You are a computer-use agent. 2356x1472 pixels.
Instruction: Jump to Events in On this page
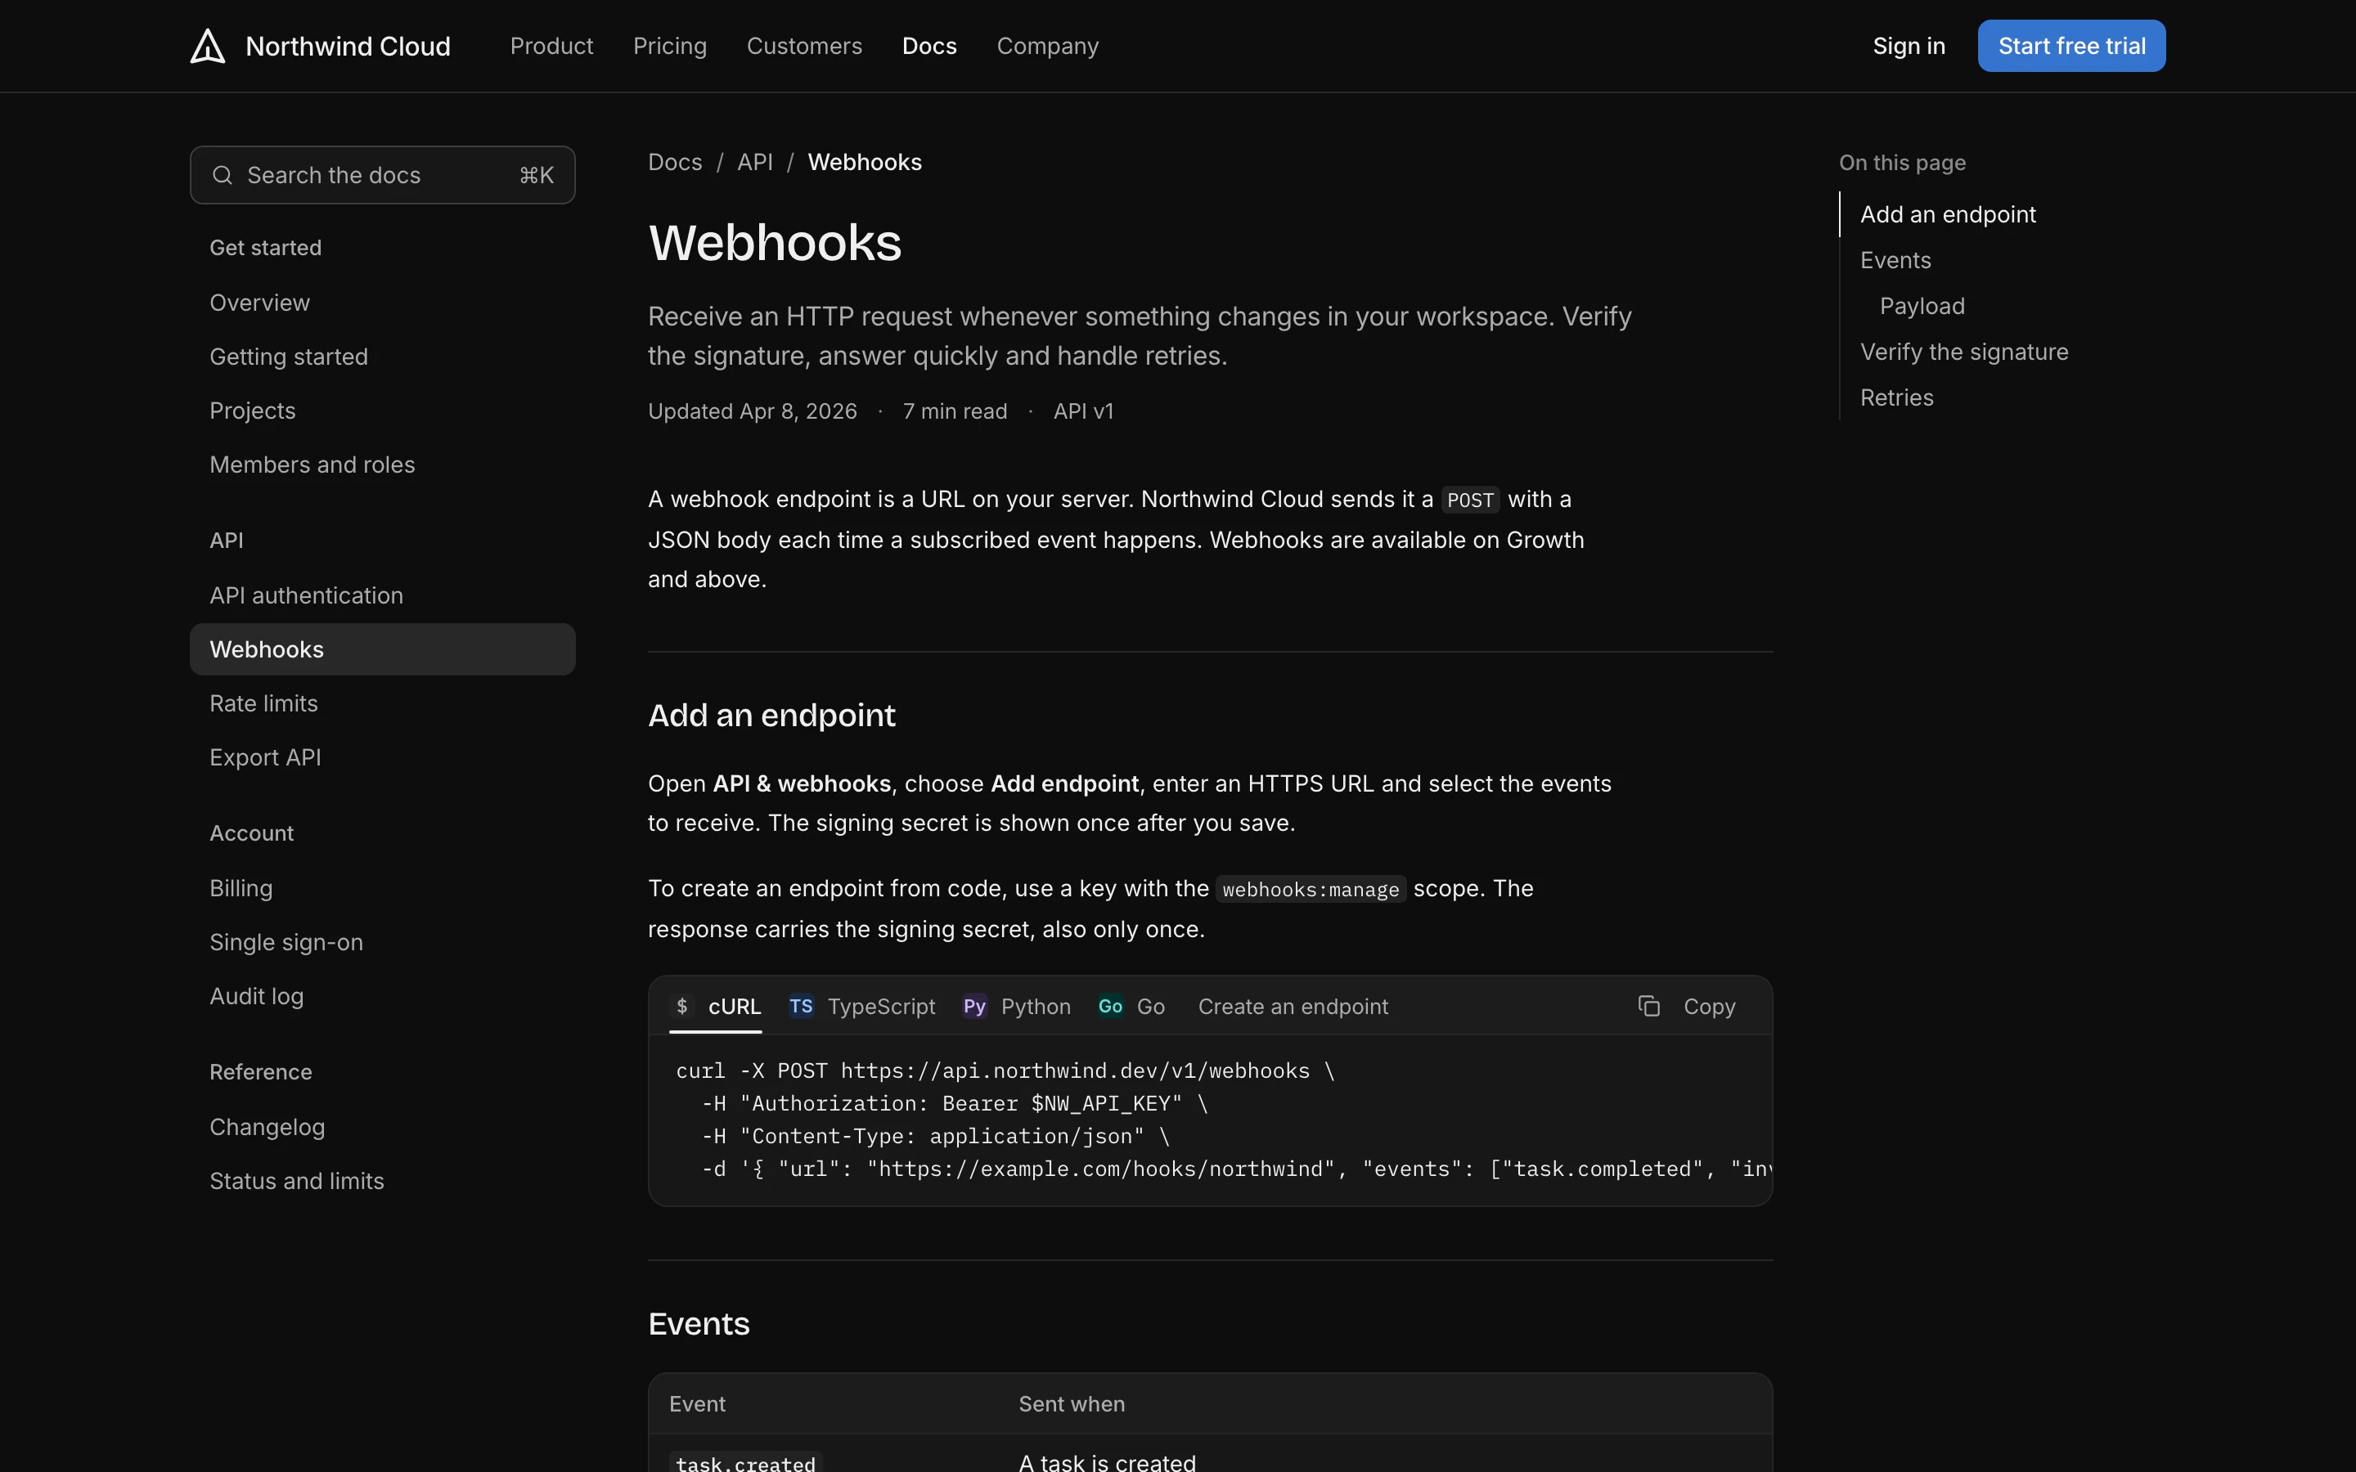coord(1895,260)
